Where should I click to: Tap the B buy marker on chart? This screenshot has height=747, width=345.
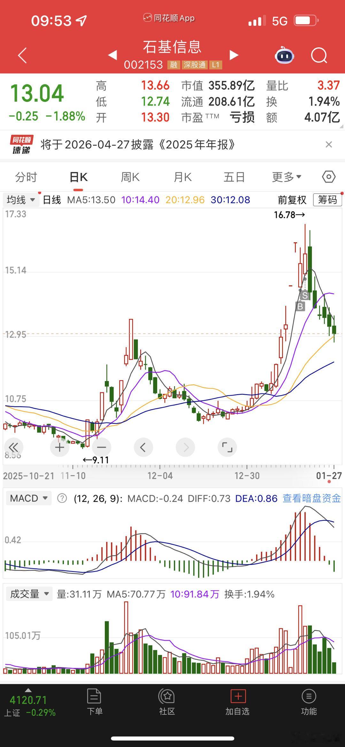[x=300, y=307]
